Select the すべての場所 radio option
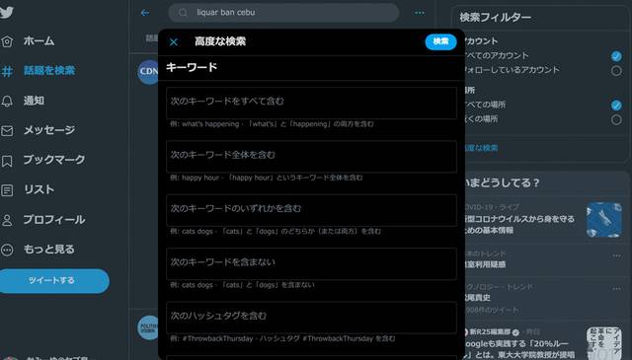Screen dimensions: 632x360 coord(616,106)
